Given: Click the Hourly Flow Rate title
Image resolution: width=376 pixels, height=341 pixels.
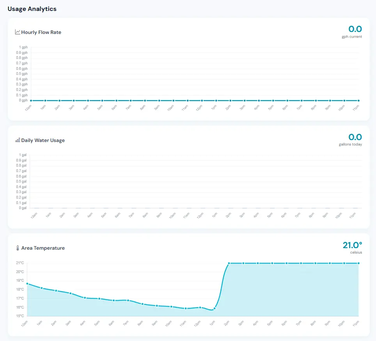Looking at the screenshot, I should coord(41,32).
